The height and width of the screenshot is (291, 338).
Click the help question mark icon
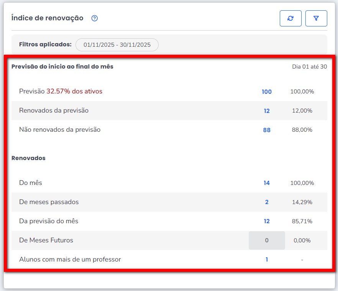pos(95,18)
